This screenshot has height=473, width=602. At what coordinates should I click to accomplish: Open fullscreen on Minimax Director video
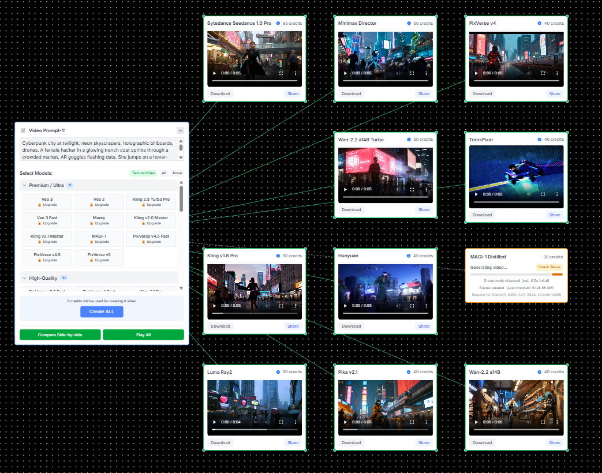click(412, 73)
